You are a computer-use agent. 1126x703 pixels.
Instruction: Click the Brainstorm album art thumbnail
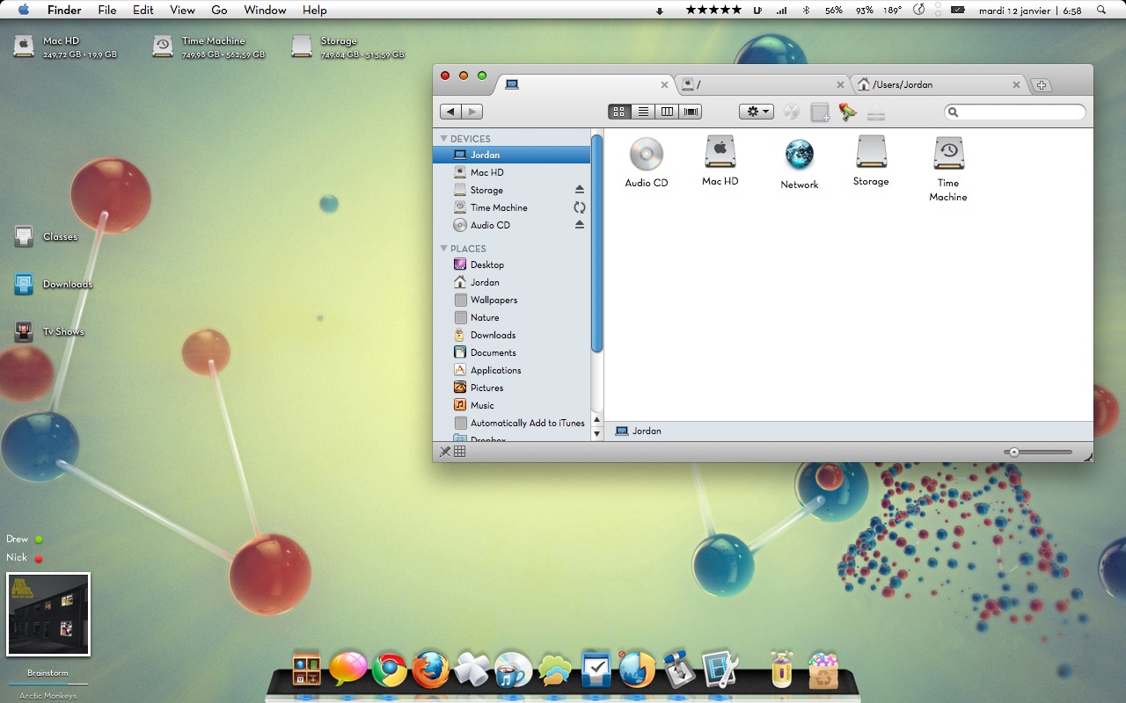click(x=48, y=614)
